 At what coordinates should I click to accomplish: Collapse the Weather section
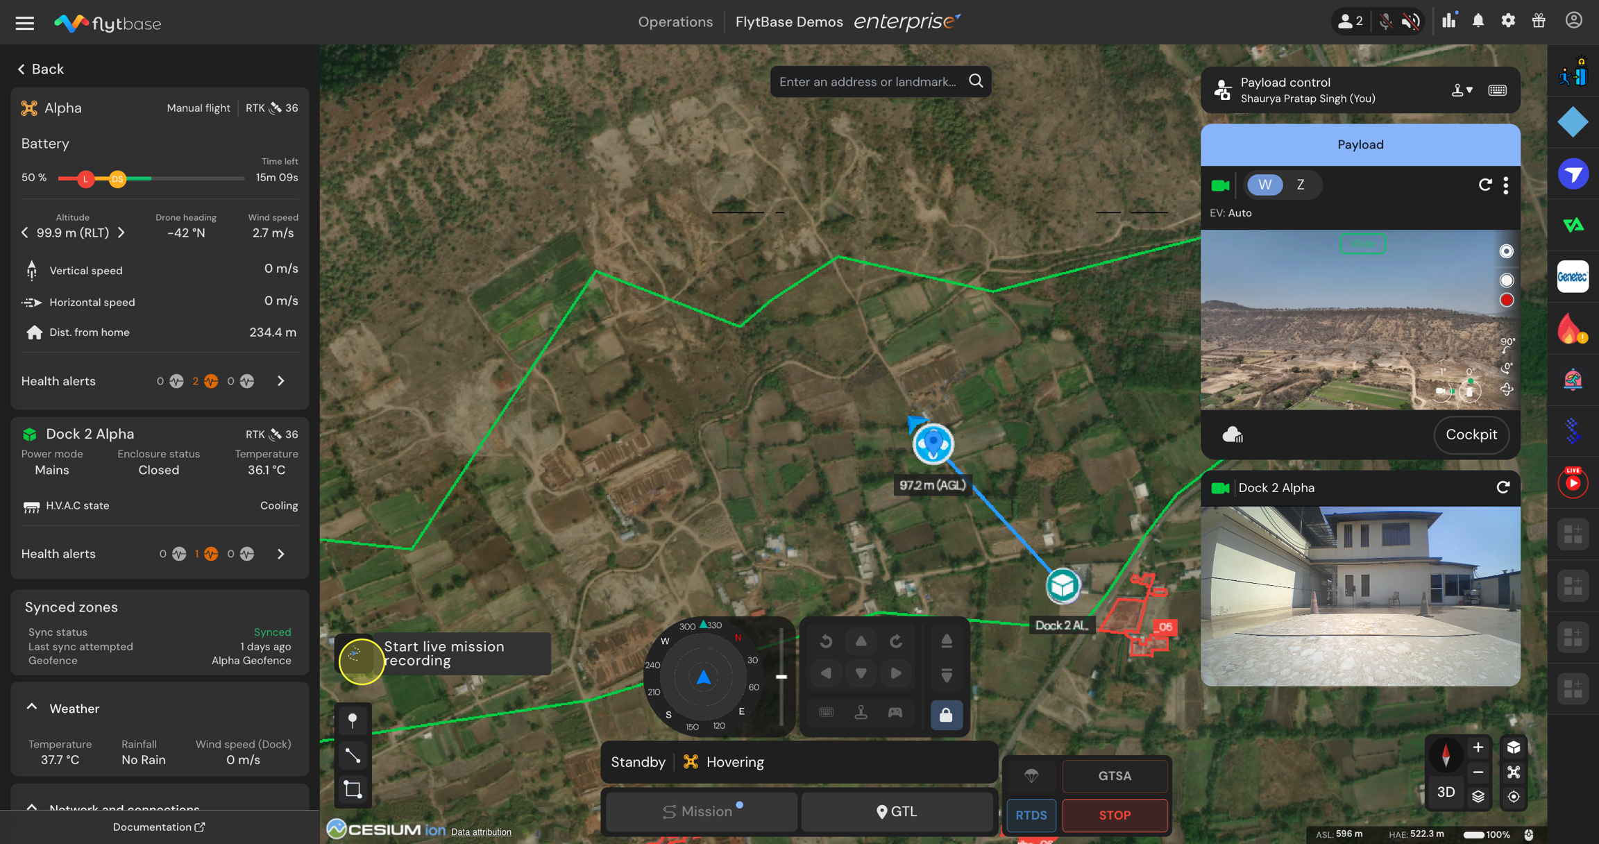point(32,708)
